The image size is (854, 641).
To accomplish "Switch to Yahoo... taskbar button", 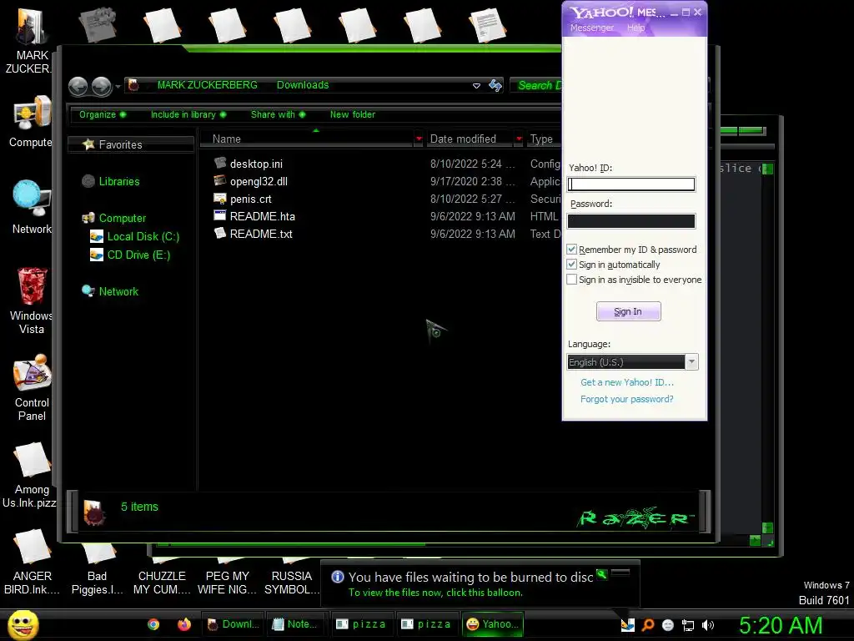I will 493,624.
